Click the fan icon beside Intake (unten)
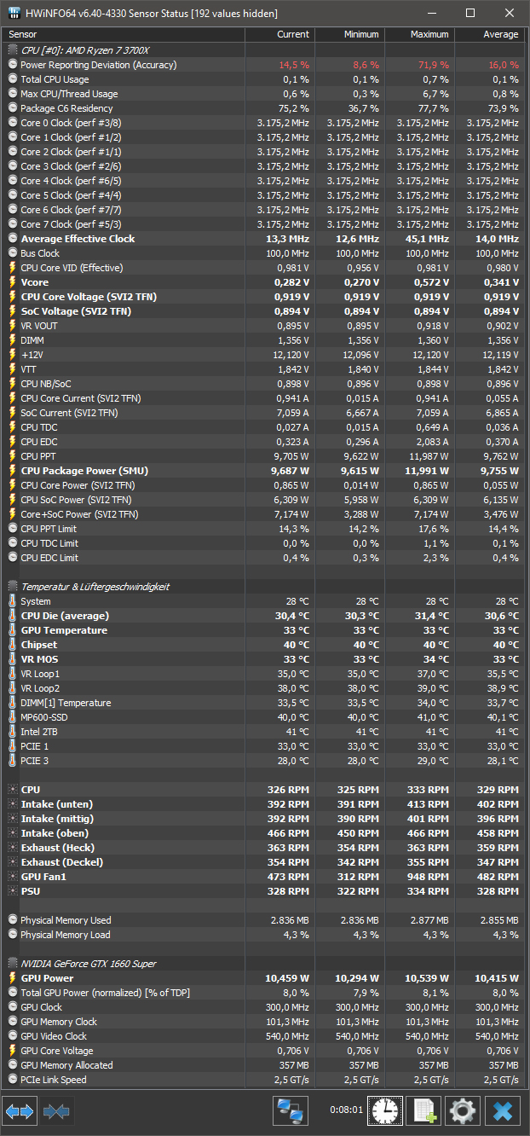The height and width of the screenshot is (1136, 530). (13, 804)
